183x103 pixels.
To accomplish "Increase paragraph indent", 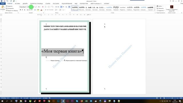I will pyautogui.click(x=58, y=7).
